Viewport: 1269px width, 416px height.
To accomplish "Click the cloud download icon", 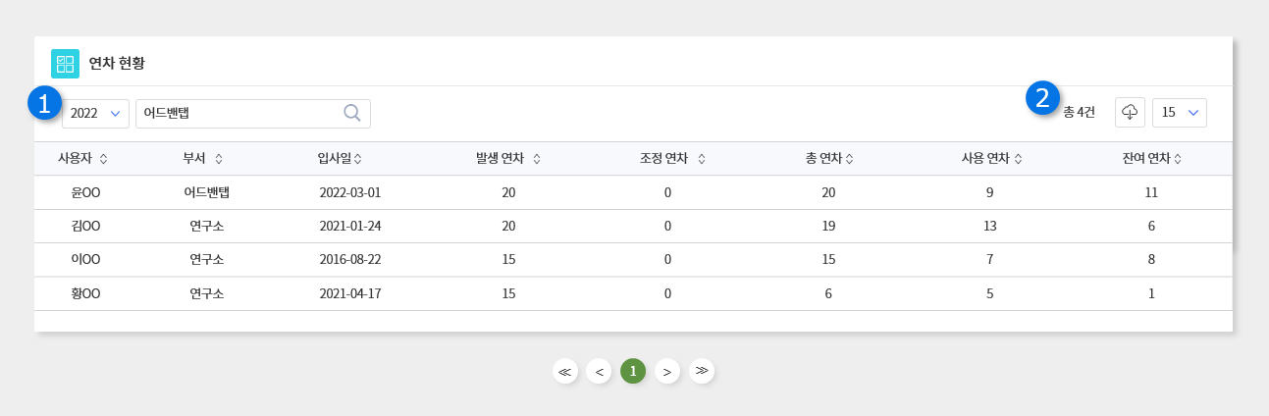I will coord(1130,113).
